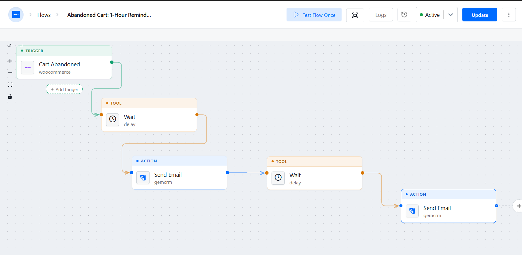Click the last Send Email output connector
Viewport: 522px width, 255px height.
point(496,206)
